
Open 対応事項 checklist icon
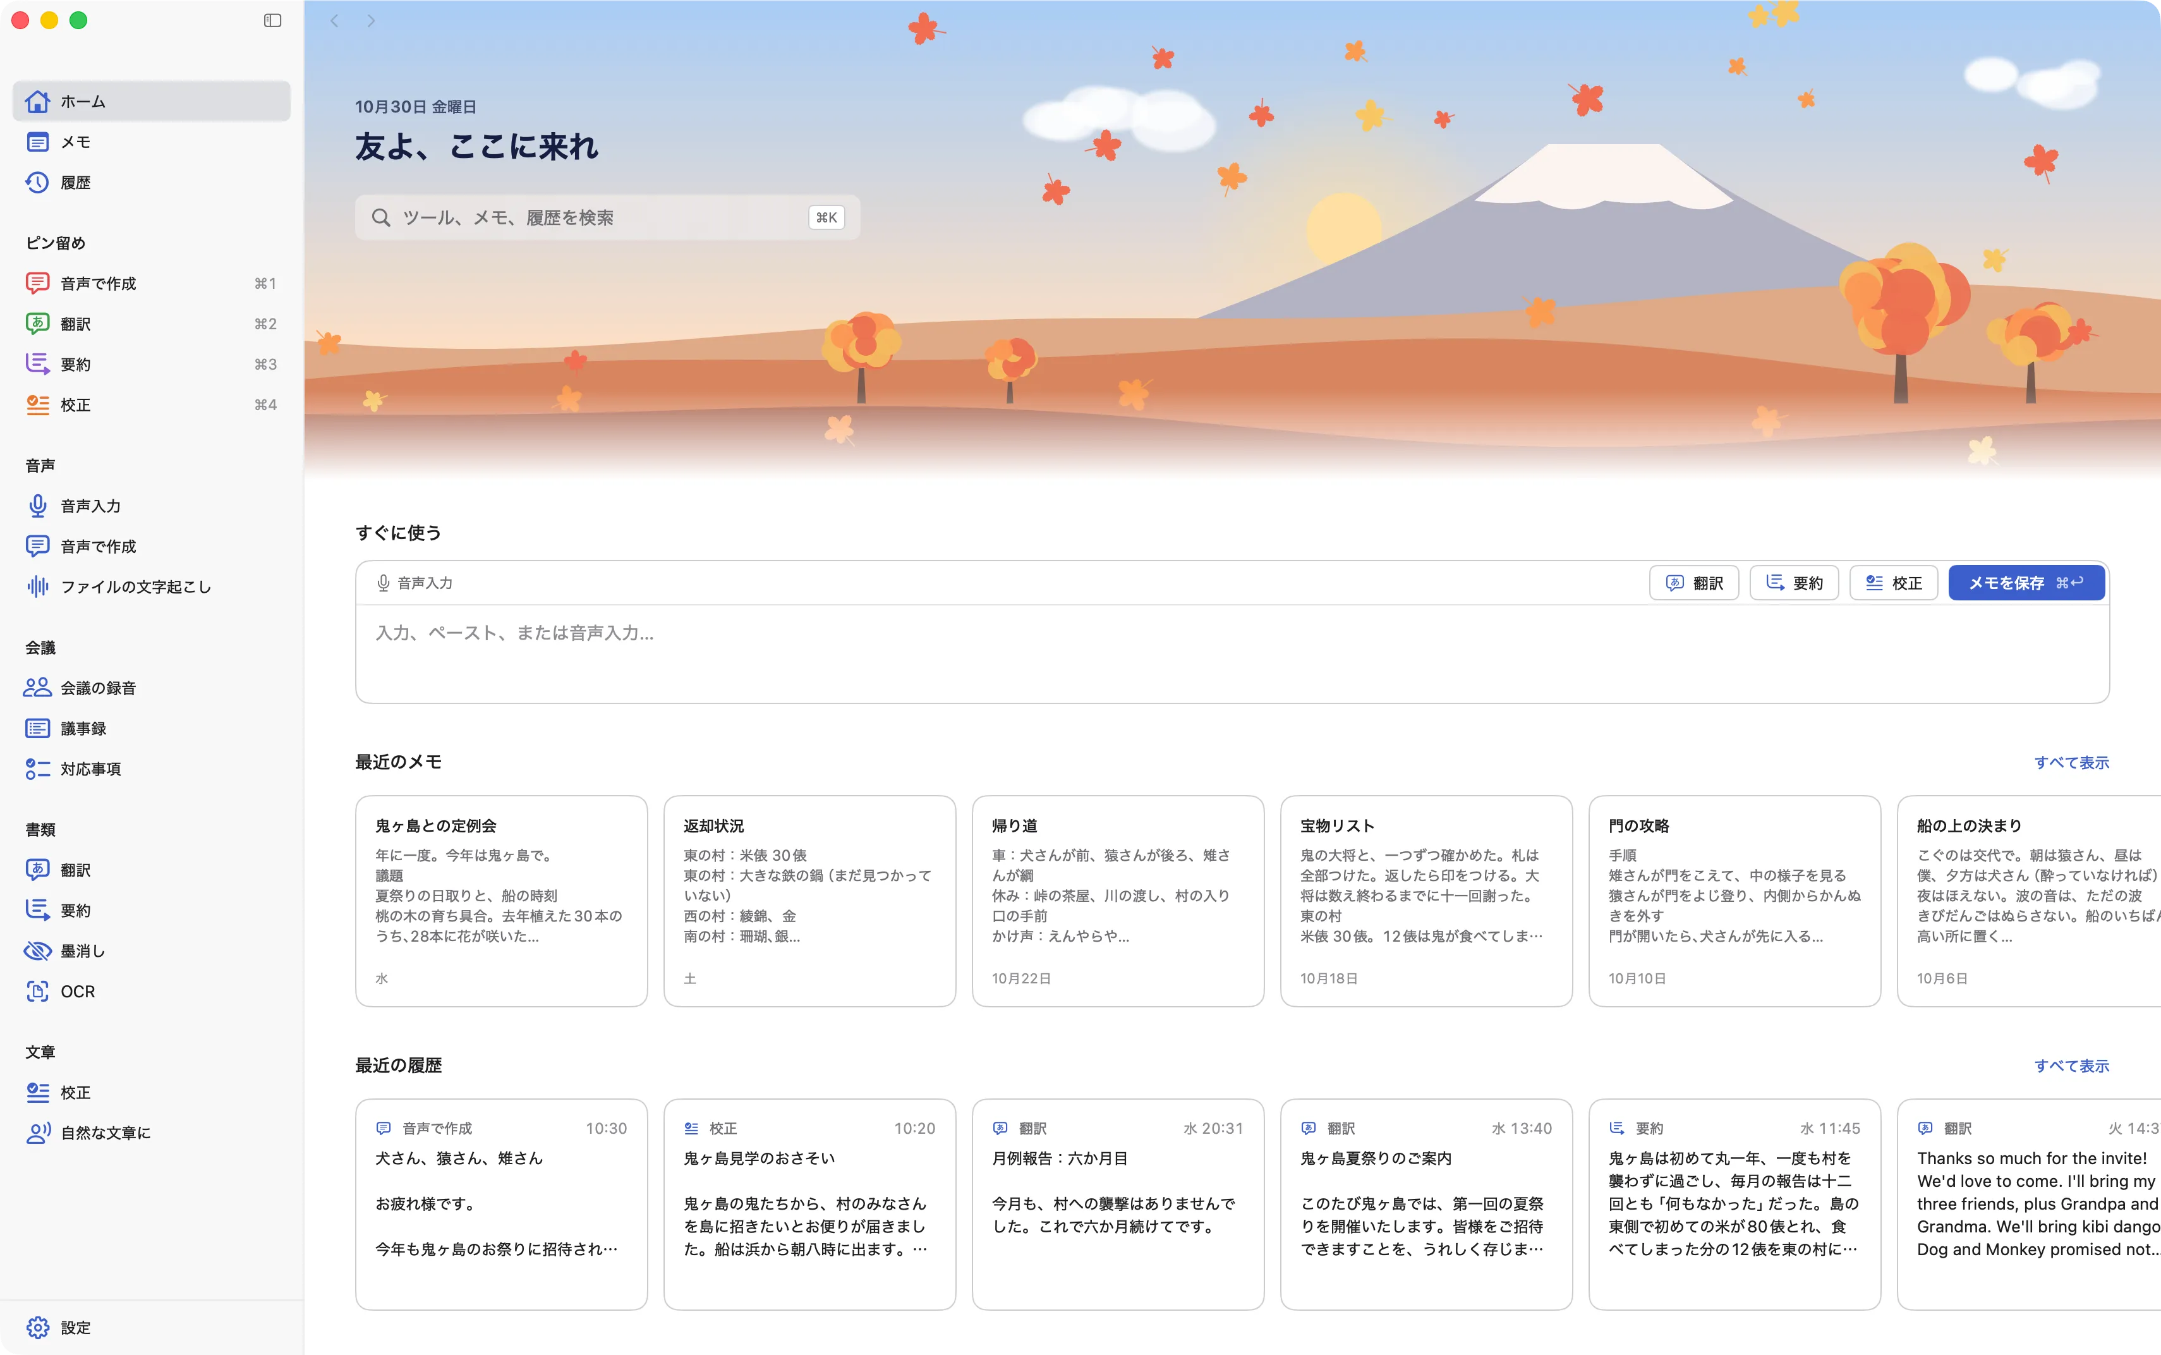coord(38,769)
